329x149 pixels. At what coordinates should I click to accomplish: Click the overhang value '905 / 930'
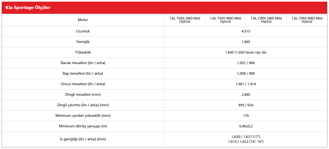point(246,105)
